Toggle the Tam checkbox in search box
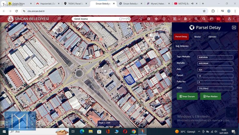The image size is (239, 135). coord(121,19)
